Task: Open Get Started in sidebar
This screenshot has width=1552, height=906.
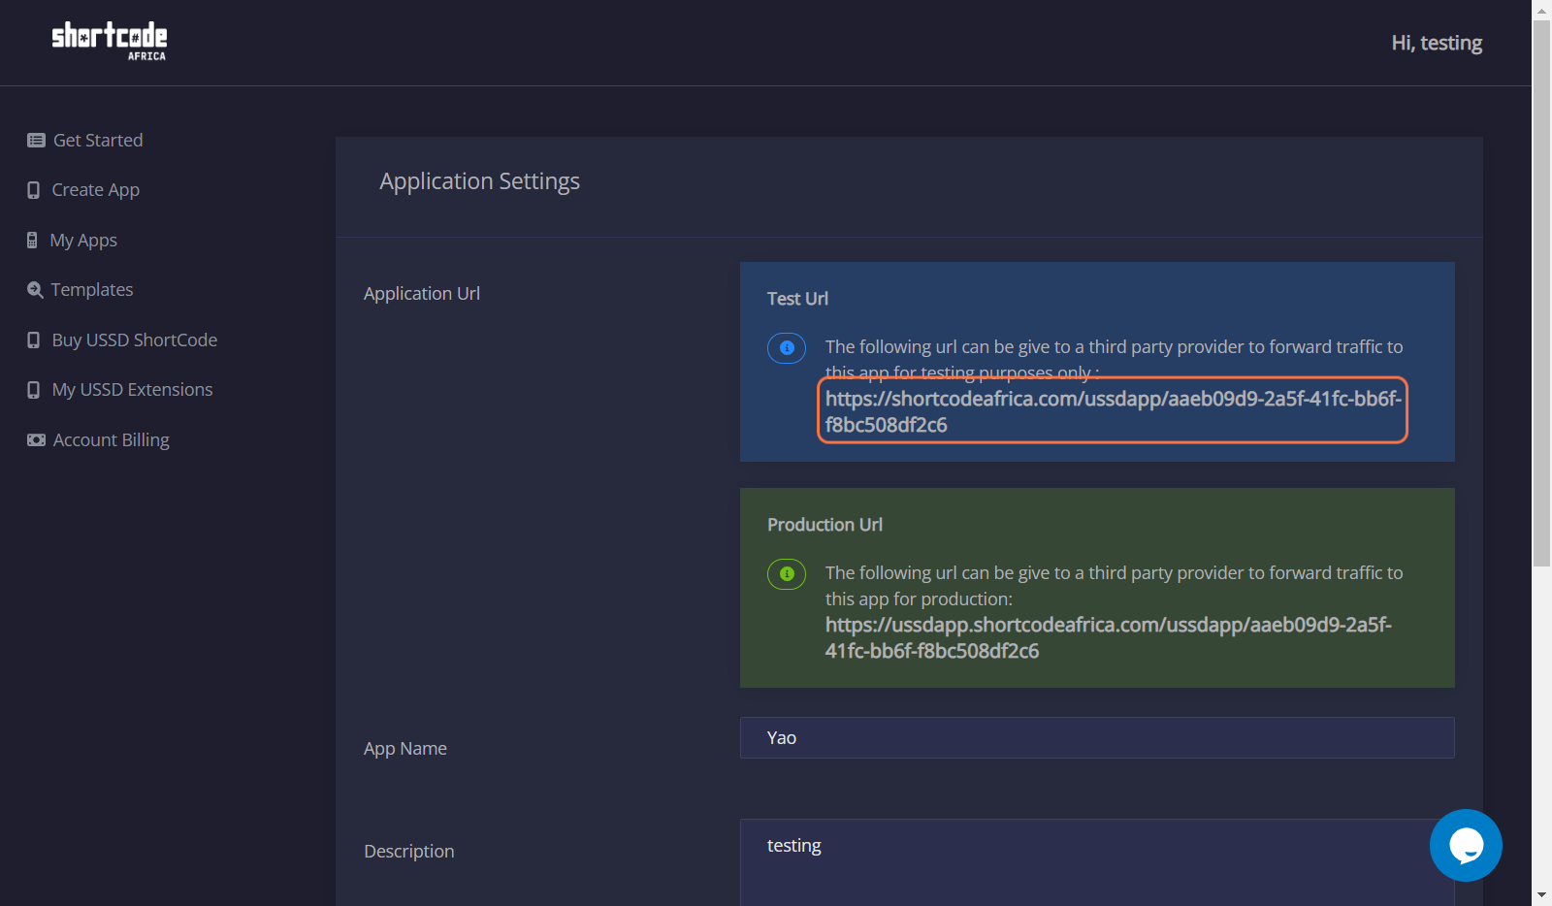Action: [x=98, y=141]
